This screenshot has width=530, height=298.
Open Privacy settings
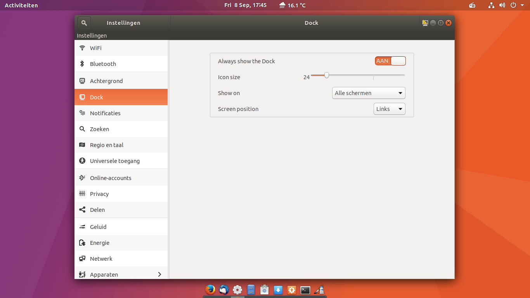click(121, 194)
